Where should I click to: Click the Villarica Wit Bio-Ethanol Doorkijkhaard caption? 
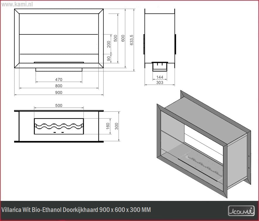[76, 210]
